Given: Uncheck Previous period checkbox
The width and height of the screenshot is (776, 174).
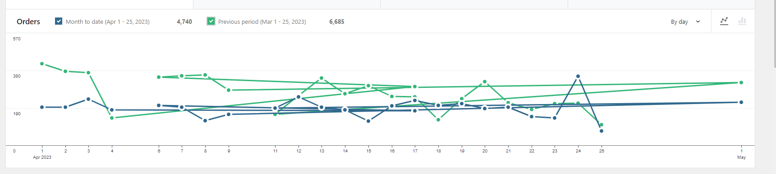Looking at the screenshot, I should 211,21.
